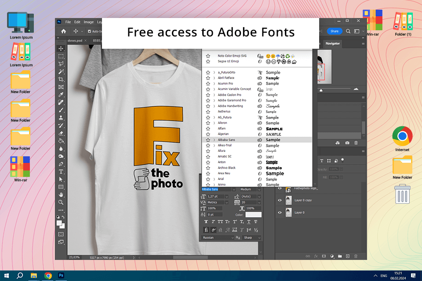Screen dimensions: 422x281
Task: Hide Layer 0 copy visibility eye
Action: (280, 200)
